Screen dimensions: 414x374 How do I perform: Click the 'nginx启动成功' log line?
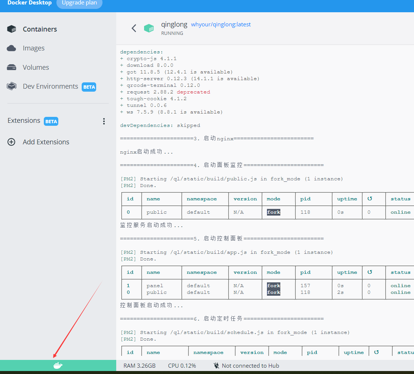146,152
